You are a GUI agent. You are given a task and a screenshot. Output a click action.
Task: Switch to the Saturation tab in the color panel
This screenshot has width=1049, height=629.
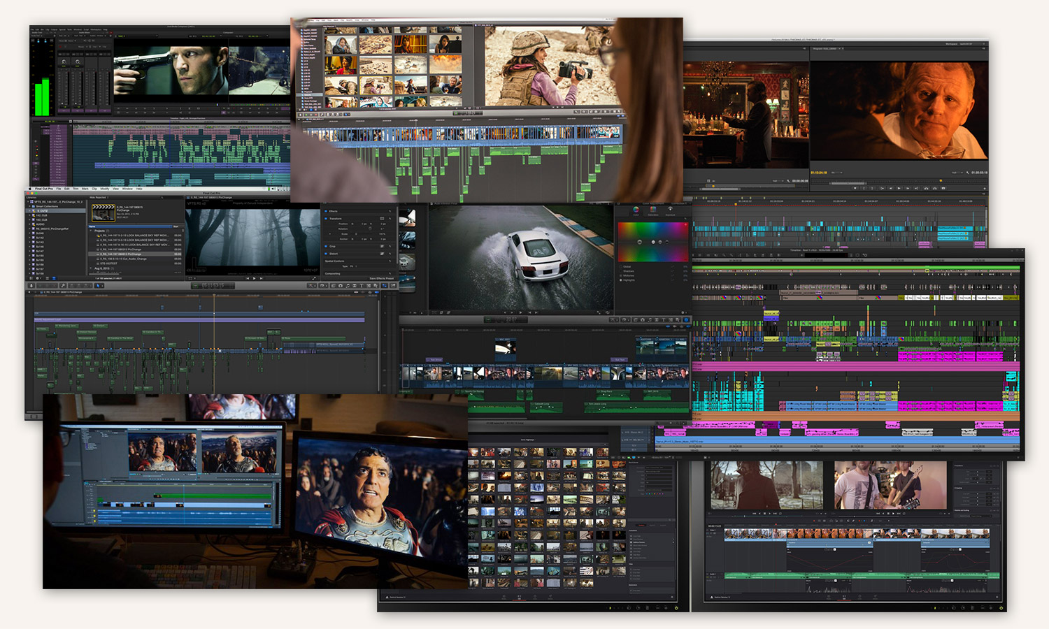(x=653, y=210)
